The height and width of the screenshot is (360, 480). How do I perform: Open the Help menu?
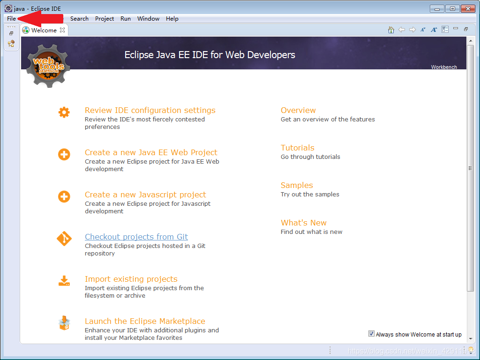172,19
